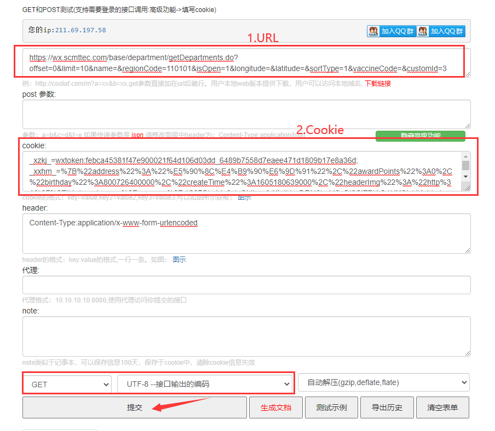495x431 pixels.
Task: Click the resize grip of the header textarea
Action: [468, 251]
